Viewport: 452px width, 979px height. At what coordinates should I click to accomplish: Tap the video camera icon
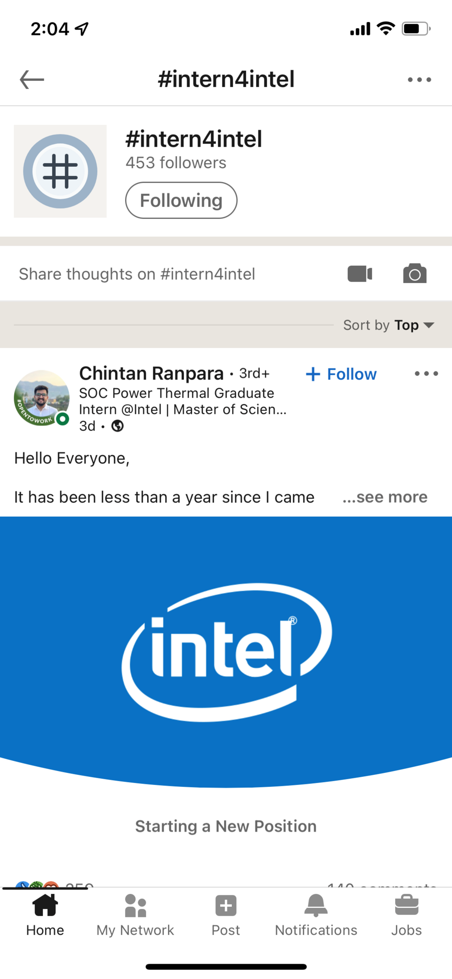coord(360,274)
